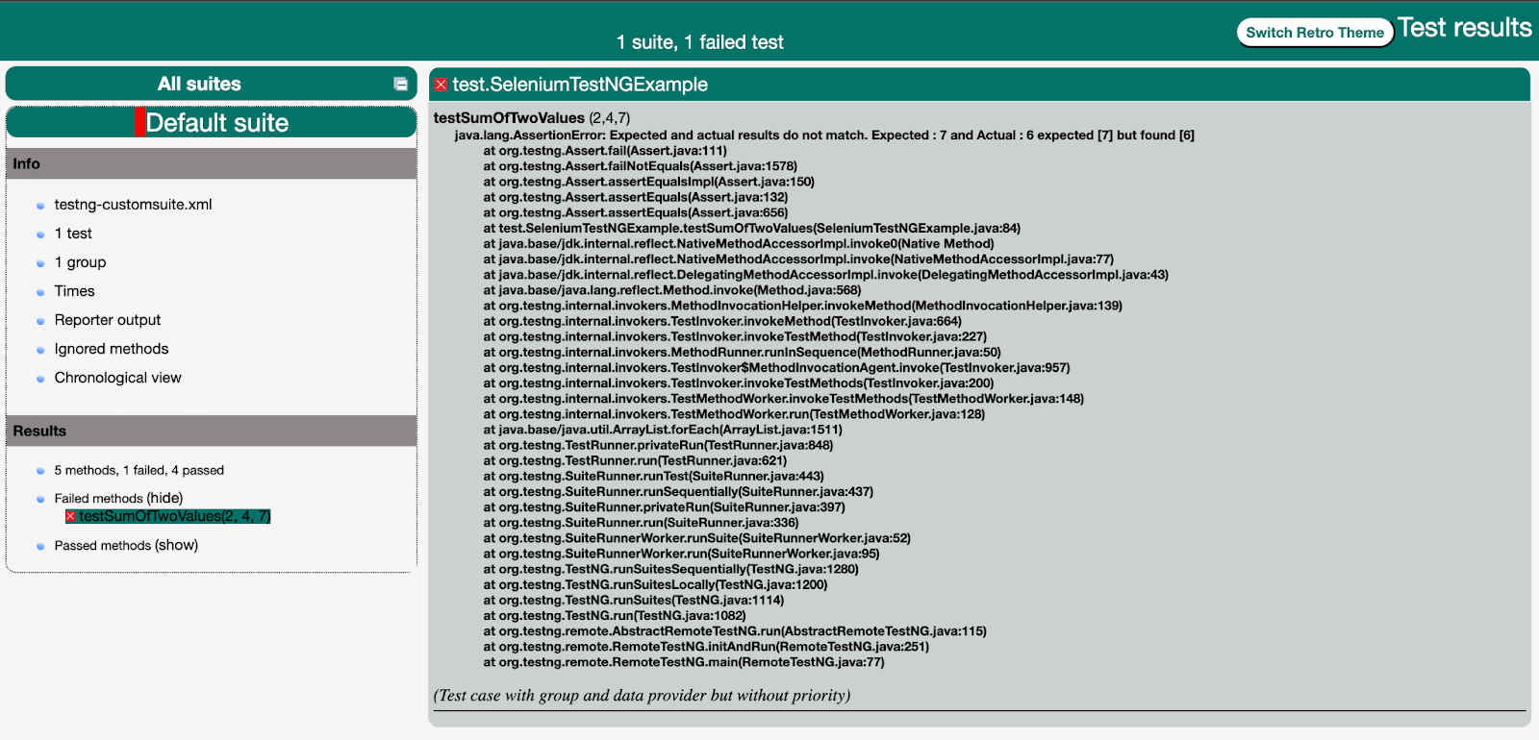Click the SuiteRunner.run(SuiteRunner.java:336) stack line
The image size is (1539, 740).
tap(641, 523)
